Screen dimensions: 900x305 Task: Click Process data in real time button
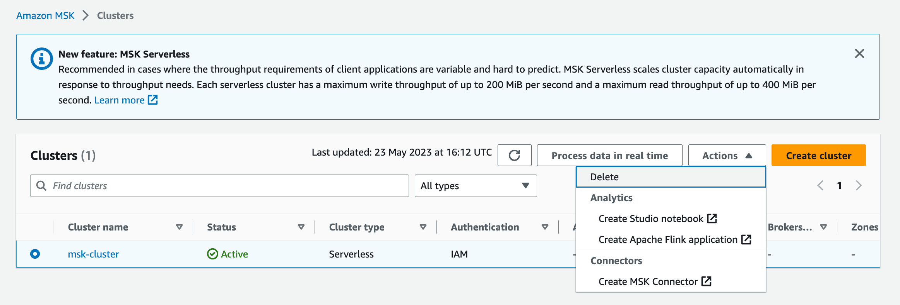(x=609, y=155)
